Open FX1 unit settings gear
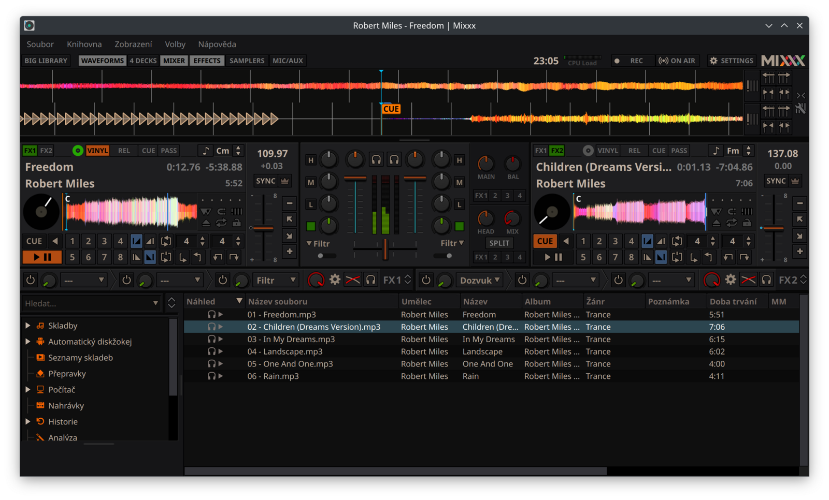The width and height of the screenshot is (829, 500). coord(335,280)
